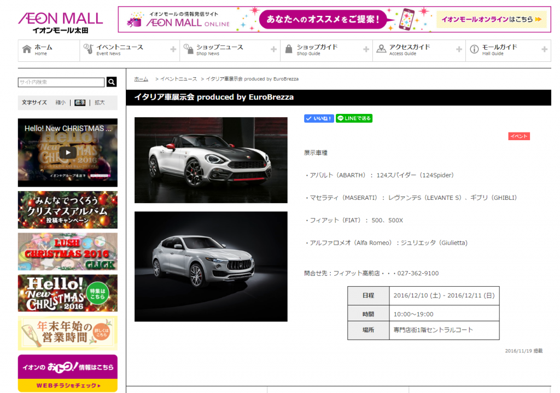Screen dimensions: 560x393
Task: Click the venue 専門店街1階セントラルコート
Action: [x=433, y=330]
